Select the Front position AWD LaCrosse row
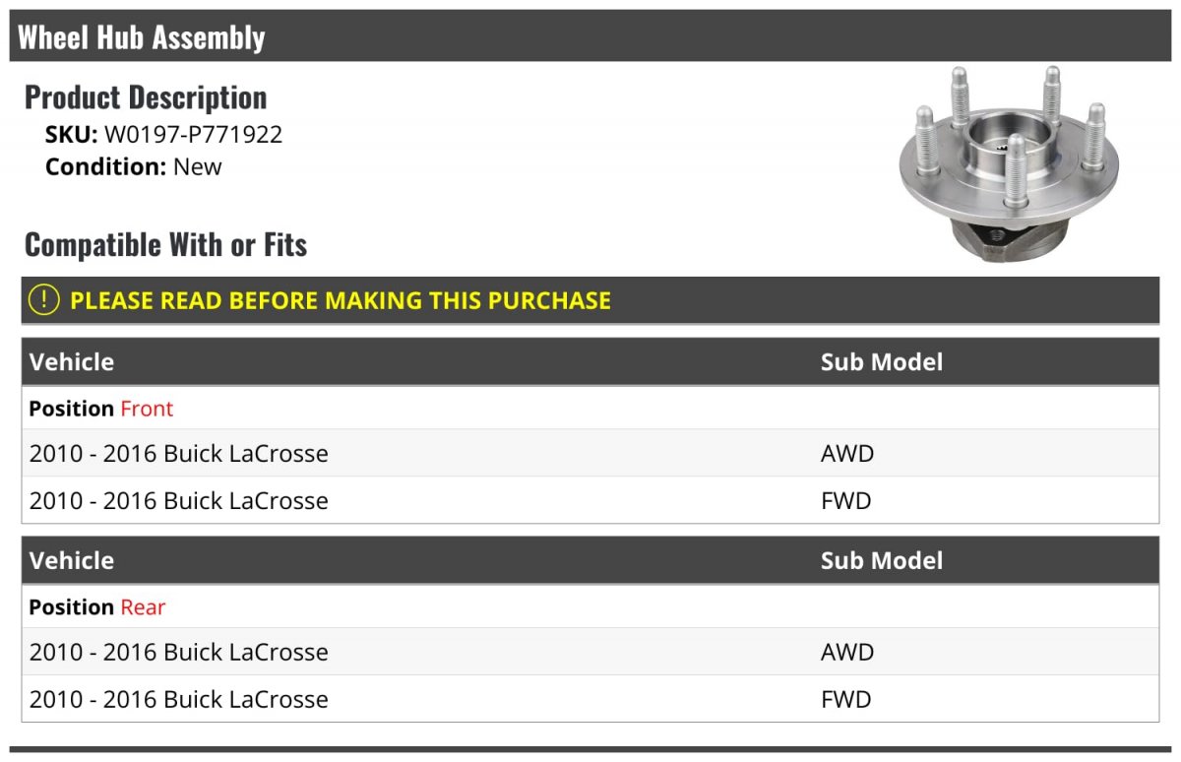 590,454
